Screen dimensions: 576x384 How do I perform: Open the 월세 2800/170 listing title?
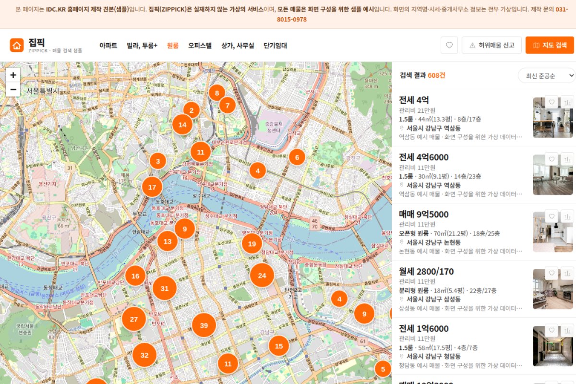pyautogui.click(x=426, y=271)
